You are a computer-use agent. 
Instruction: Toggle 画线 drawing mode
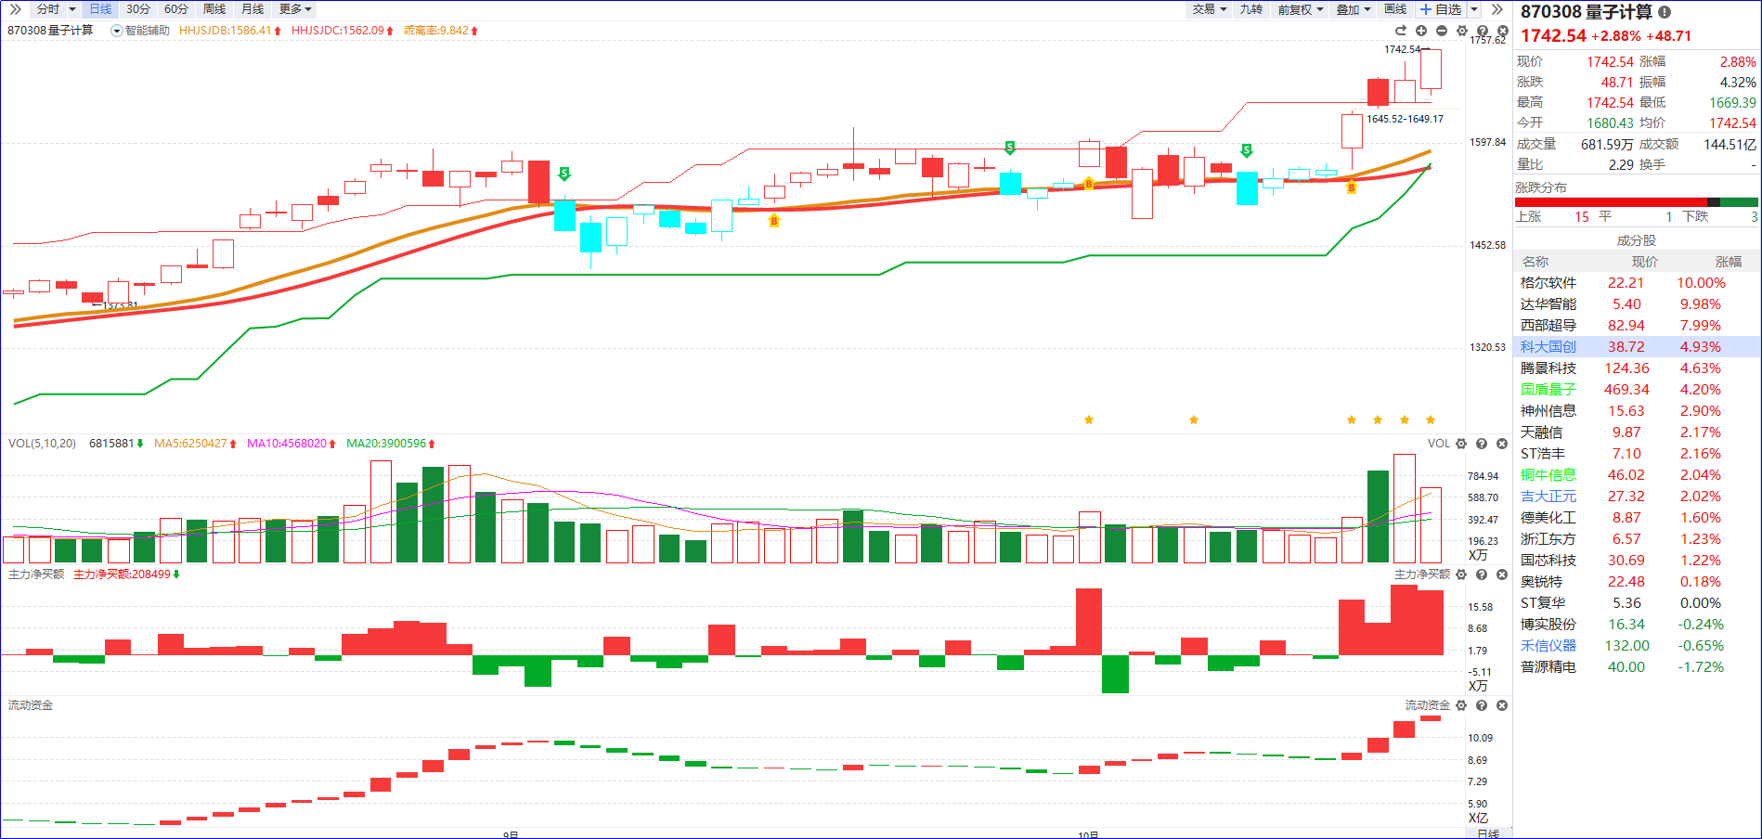1394,9
